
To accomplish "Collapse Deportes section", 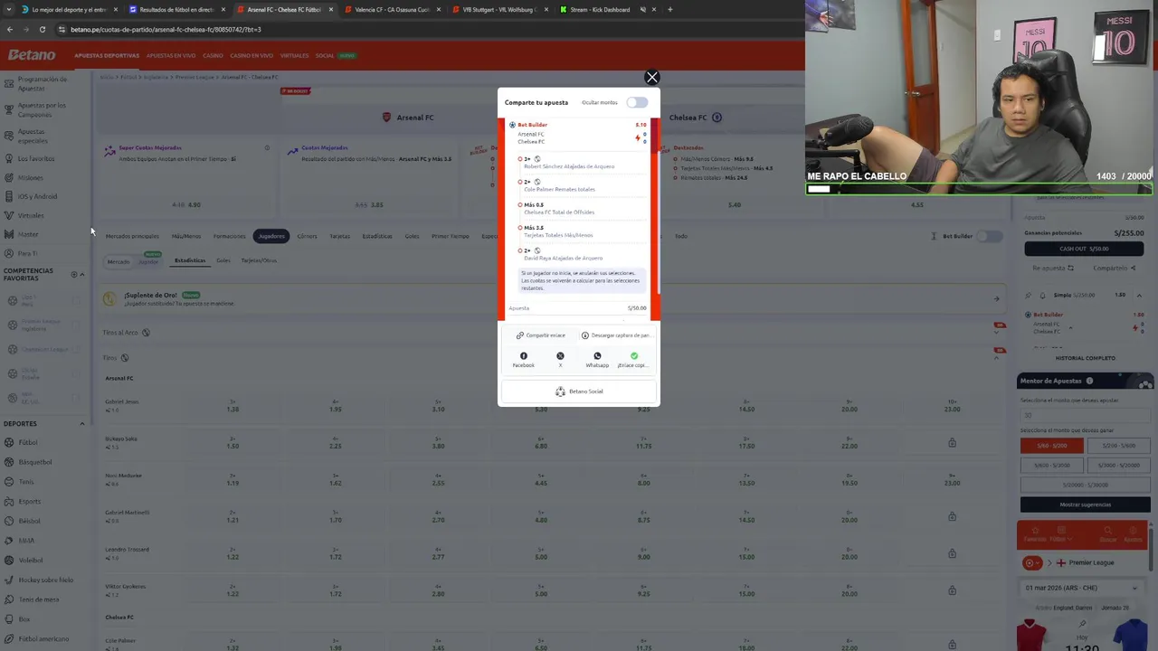I will click(x=82, y=423).
